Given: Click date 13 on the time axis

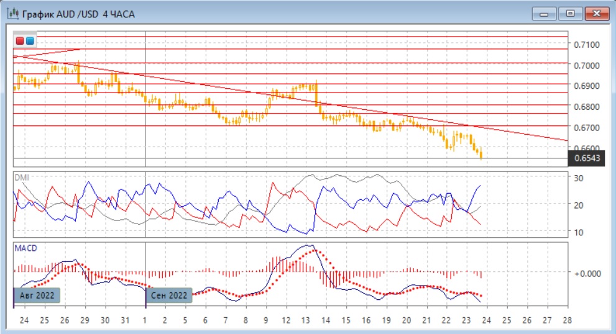Looking at the screenshot, I should coord(305,320).
